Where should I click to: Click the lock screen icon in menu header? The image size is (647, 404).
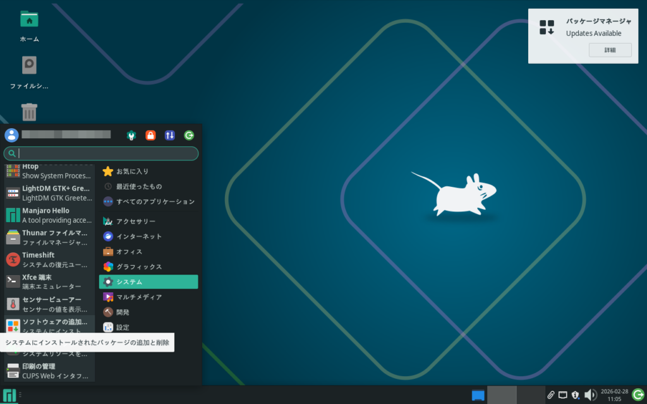point(150,135)
